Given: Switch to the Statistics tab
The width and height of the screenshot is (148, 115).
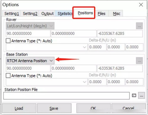Looking at the screenshot, I should click(65, 14).
